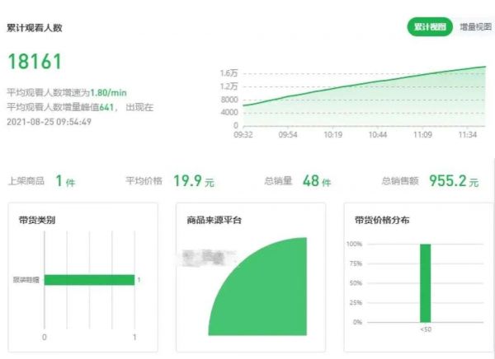This screenshot has width=495, height=359.
Task: Switch to the 累计视图 view
Action: (x=430, y=26)
